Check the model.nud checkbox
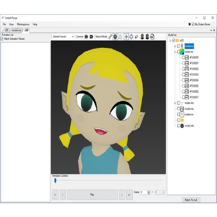The width and height of the screenshot is (217, 217). 179,46
